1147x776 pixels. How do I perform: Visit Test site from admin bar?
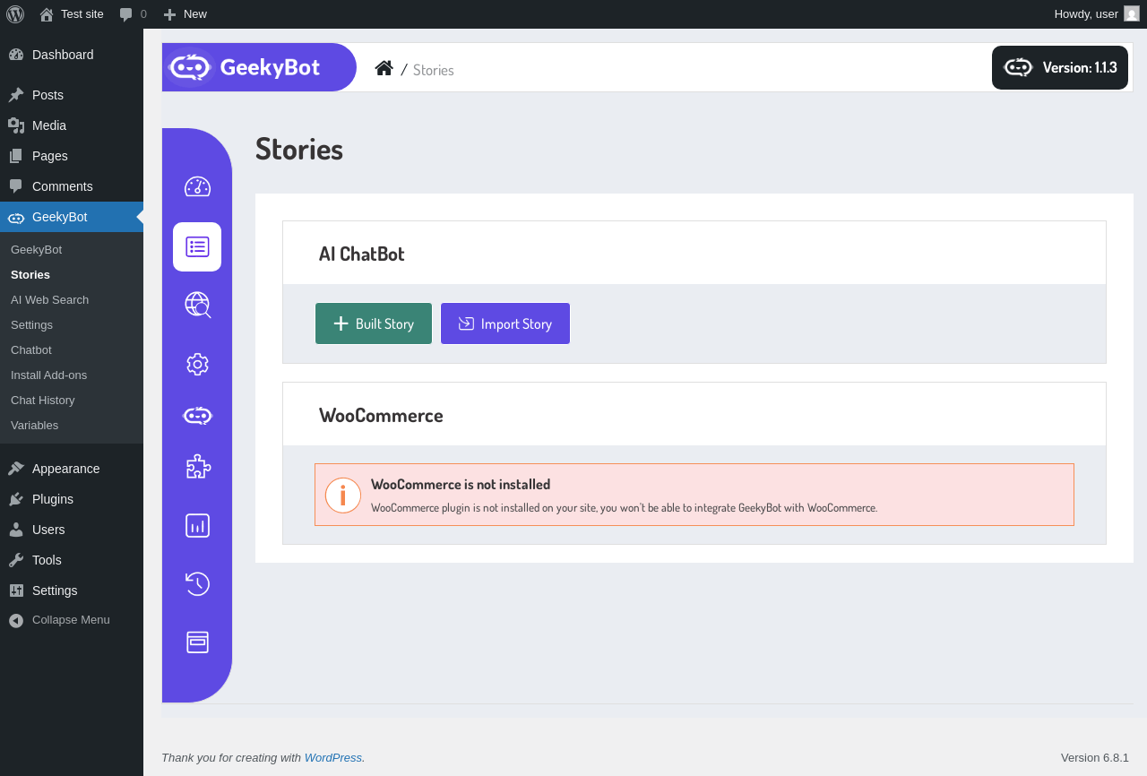point(72,14)
